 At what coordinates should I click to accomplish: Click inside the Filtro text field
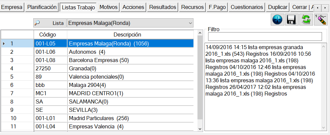[x=265, y=36]
